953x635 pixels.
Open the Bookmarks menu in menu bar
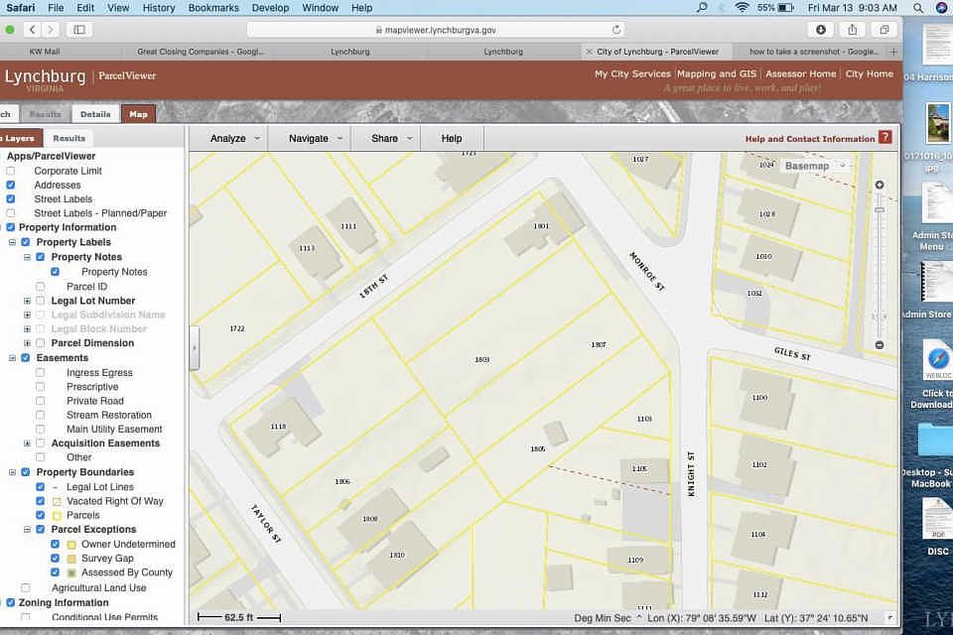click(x=213, y=8)
